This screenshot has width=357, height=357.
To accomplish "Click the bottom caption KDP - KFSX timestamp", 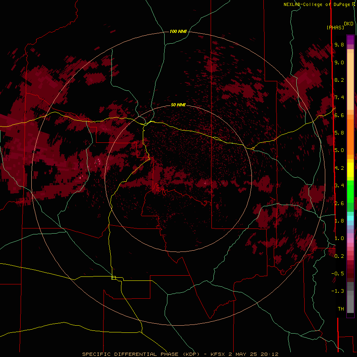I will (x=180, y=354).
